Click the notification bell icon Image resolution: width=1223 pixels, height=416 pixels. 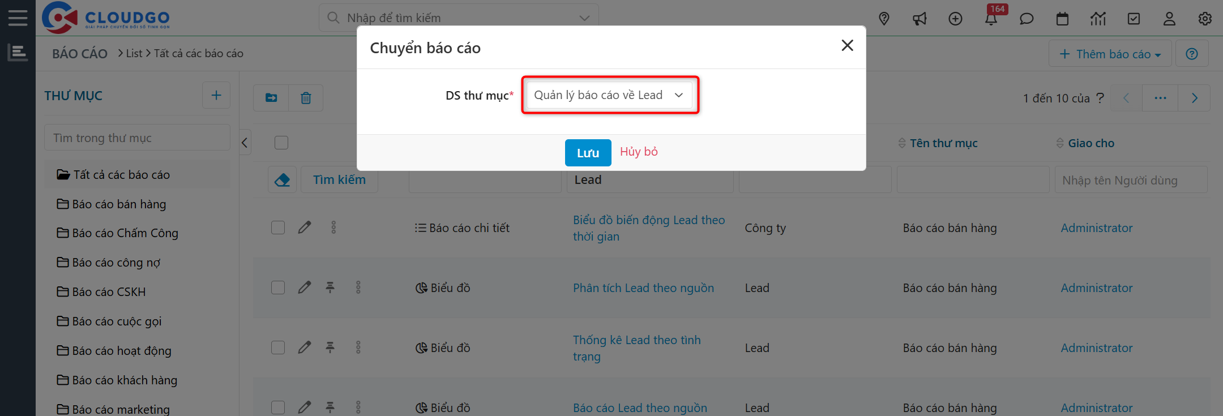click(x=991, y=19)
